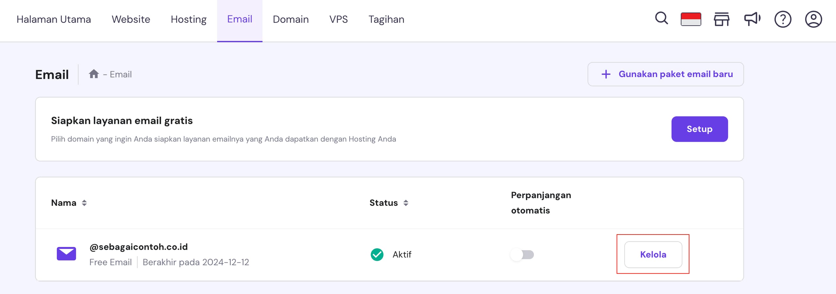This screenshot has height=294, width=836.
Task: Click the green Aktif status checkmark
Action: tap(377, 254)
